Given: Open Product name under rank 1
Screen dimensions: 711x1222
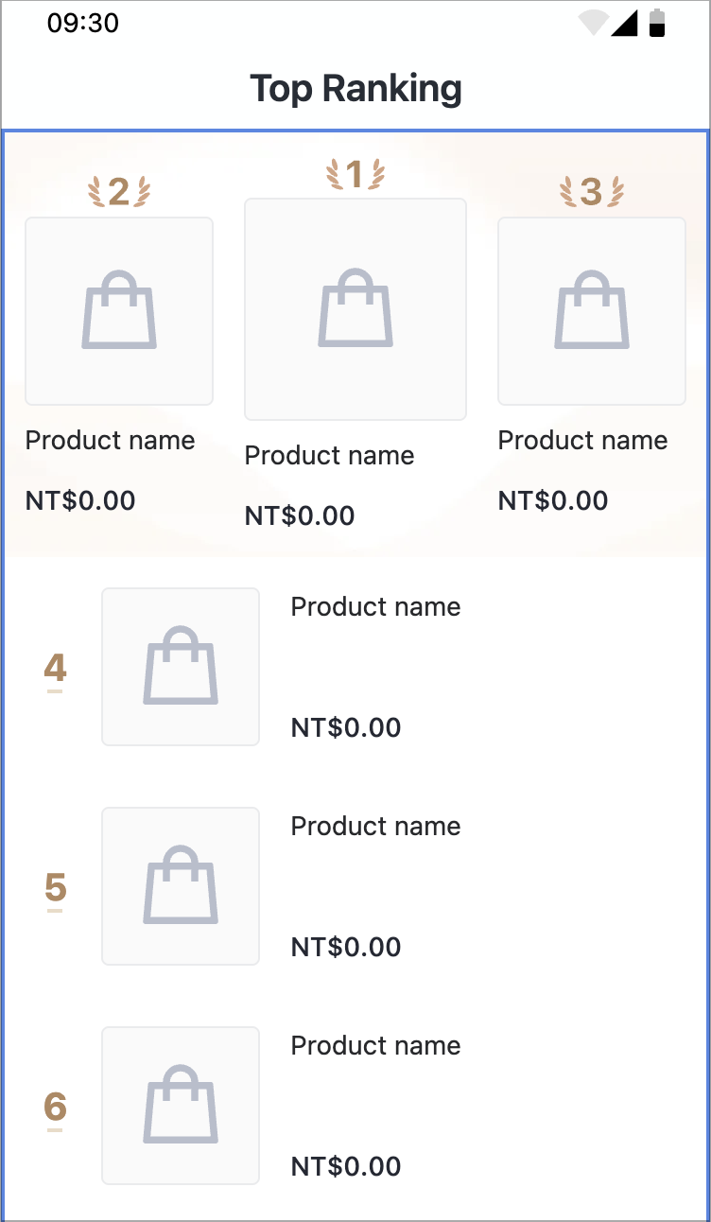Looking at the screenshot, I should (x=329, y=456).
